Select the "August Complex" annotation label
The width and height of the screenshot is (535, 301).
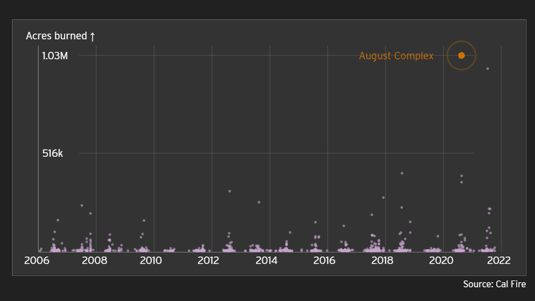[x=396, y=56]
